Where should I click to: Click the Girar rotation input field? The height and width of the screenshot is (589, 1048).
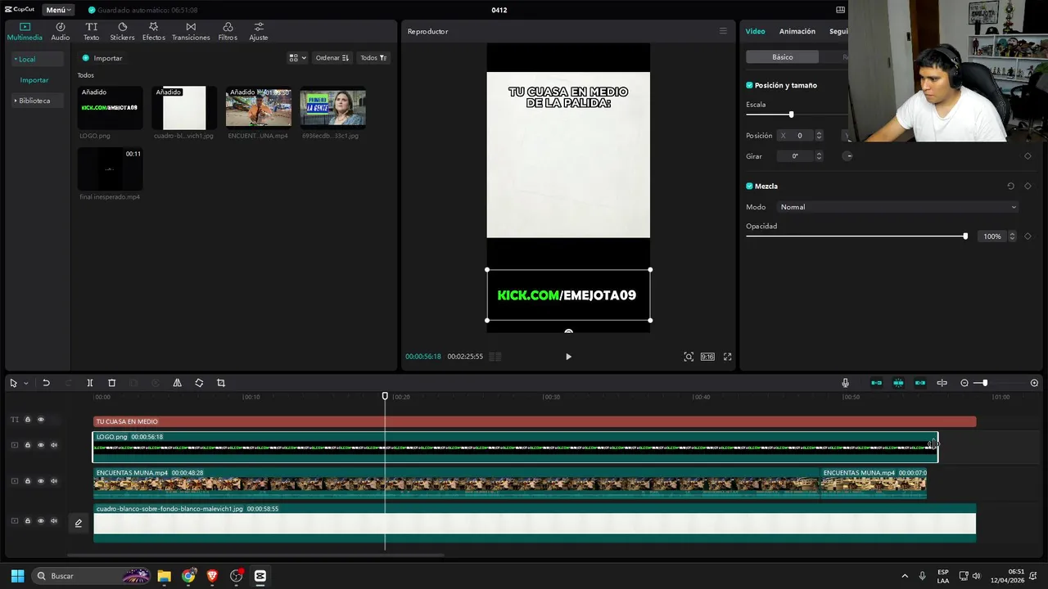coord(795,156)
